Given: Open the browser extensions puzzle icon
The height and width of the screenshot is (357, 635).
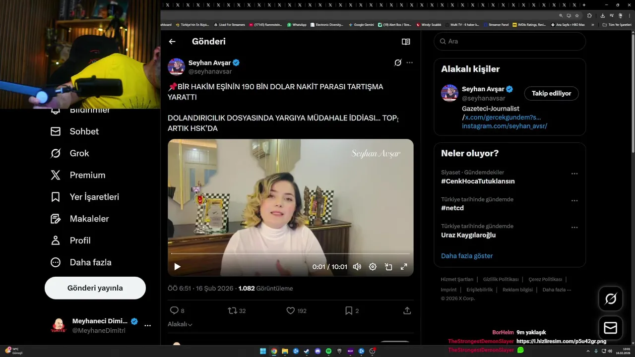Looking at the screenshot, I should (589, 15).
